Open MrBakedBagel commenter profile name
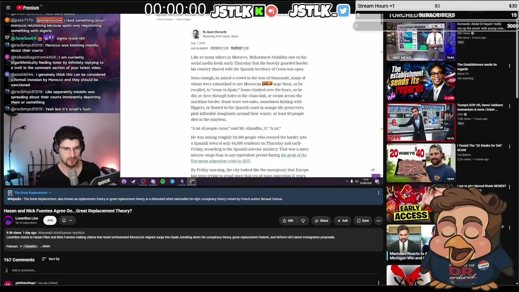This screenshot has width=519, height=292. point(25,283)
